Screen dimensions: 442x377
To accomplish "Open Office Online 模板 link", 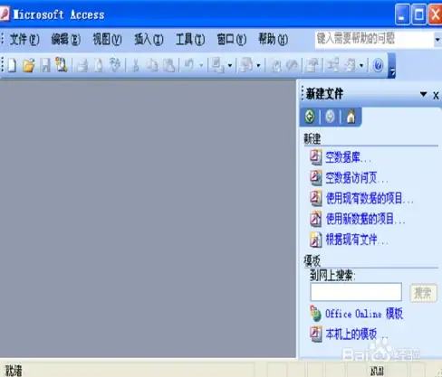I will 364,314.
